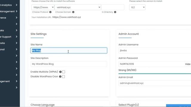Open the Choose Domain info icon

point(73,12)
